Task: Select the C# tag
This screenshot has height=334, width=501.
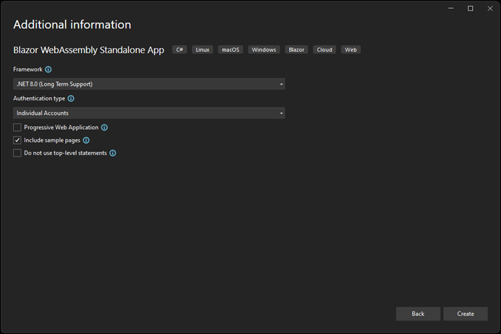Action: [180, 49]
